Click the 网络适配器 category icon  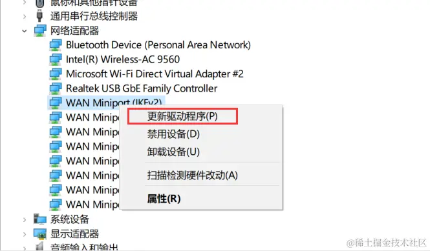pyautogui.click(x=40, y=30)
